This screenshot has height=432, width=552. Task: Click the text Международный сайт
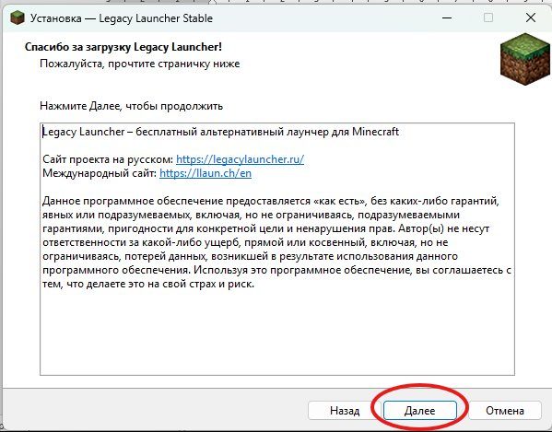(x=100, y=173)
